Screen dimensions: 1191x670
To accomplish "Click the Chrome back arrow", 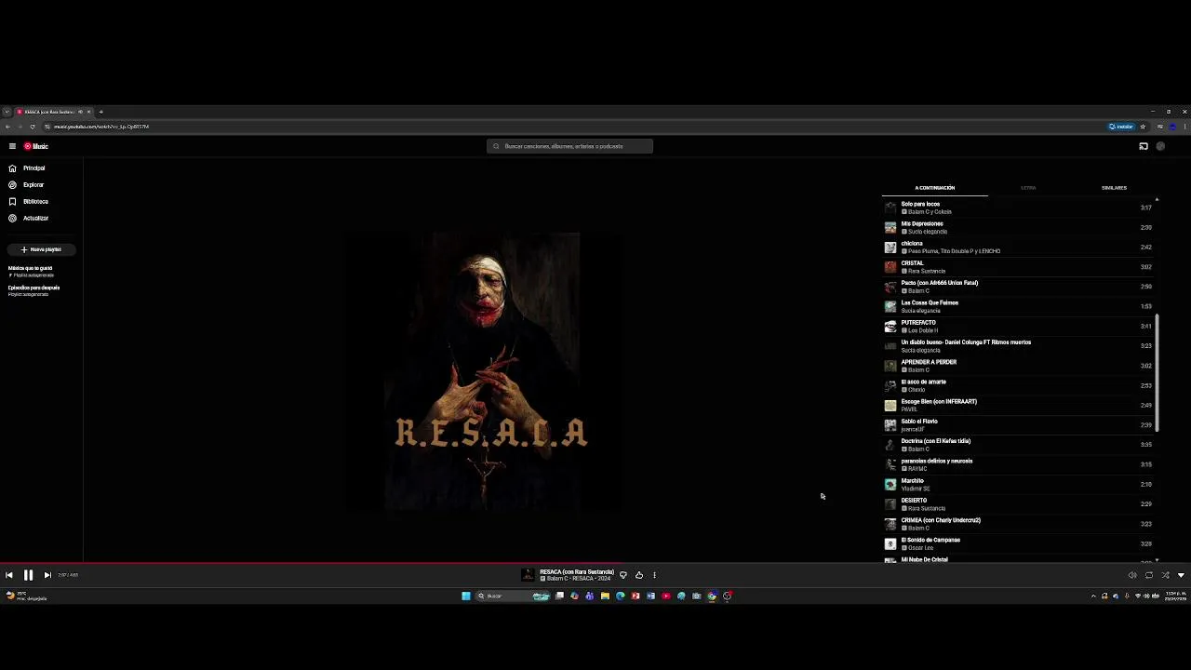I will 7,127.
